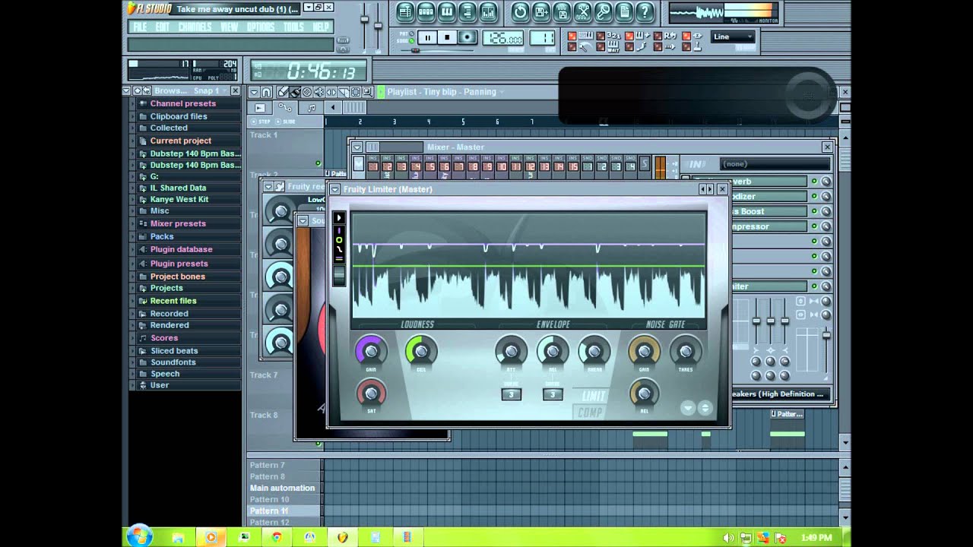Open the CHANNELS menu
Viewport: 973px width, 547px height.
[195, 27]
